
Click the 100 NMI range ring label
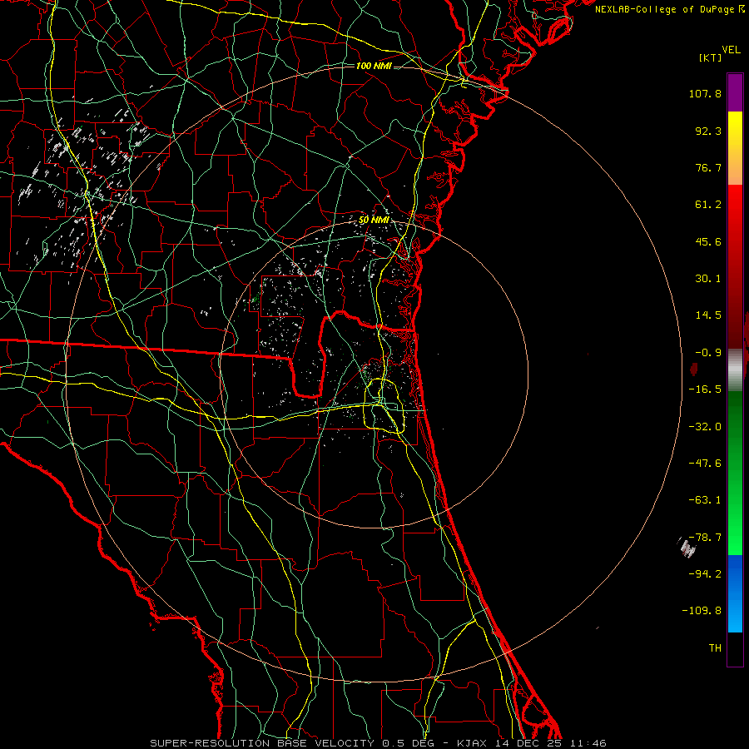pos(374,66)
